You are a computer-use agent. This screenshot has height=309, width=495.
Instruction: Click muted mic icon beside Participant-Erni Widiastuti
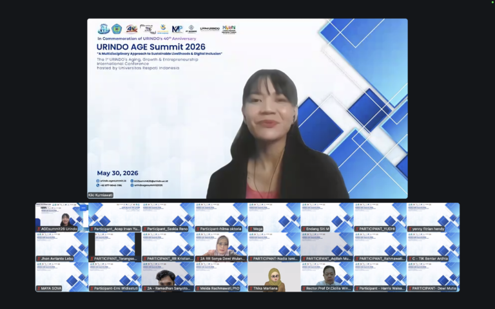pos(92,288)
